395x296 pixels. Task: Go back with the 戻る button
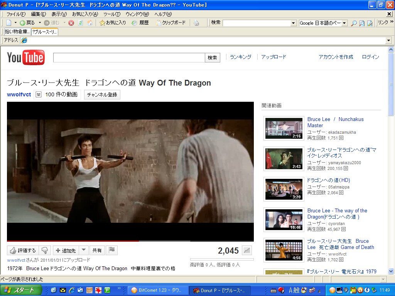pos(27,23)
